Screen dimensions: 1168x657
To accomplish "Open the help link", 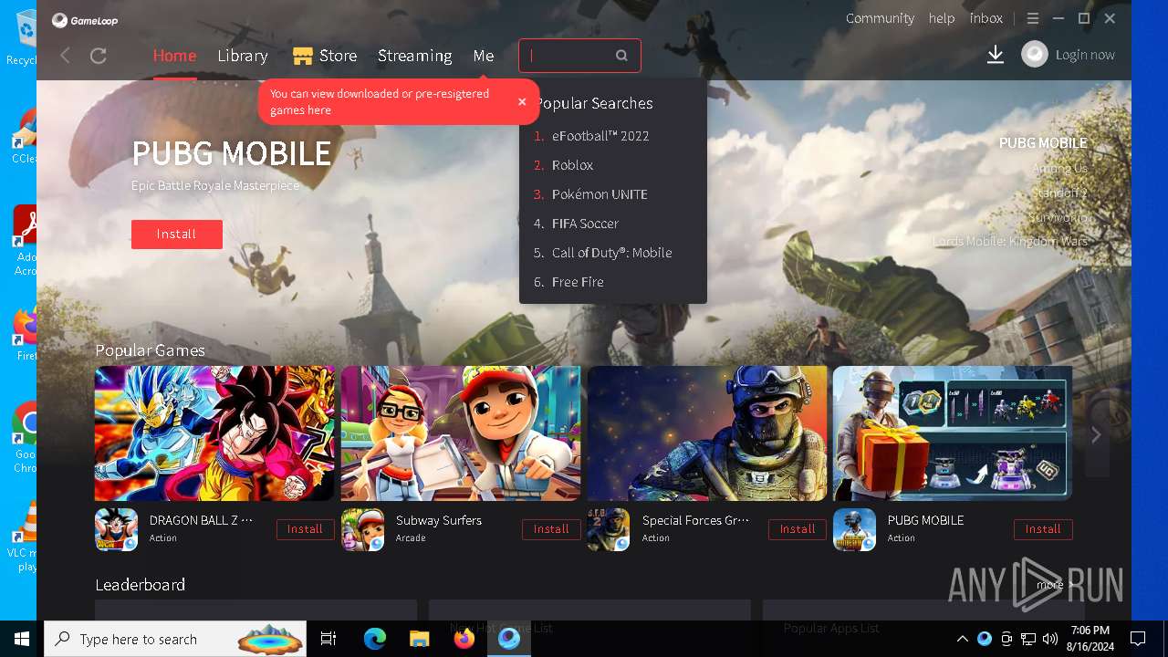I will tap(942, 18).
